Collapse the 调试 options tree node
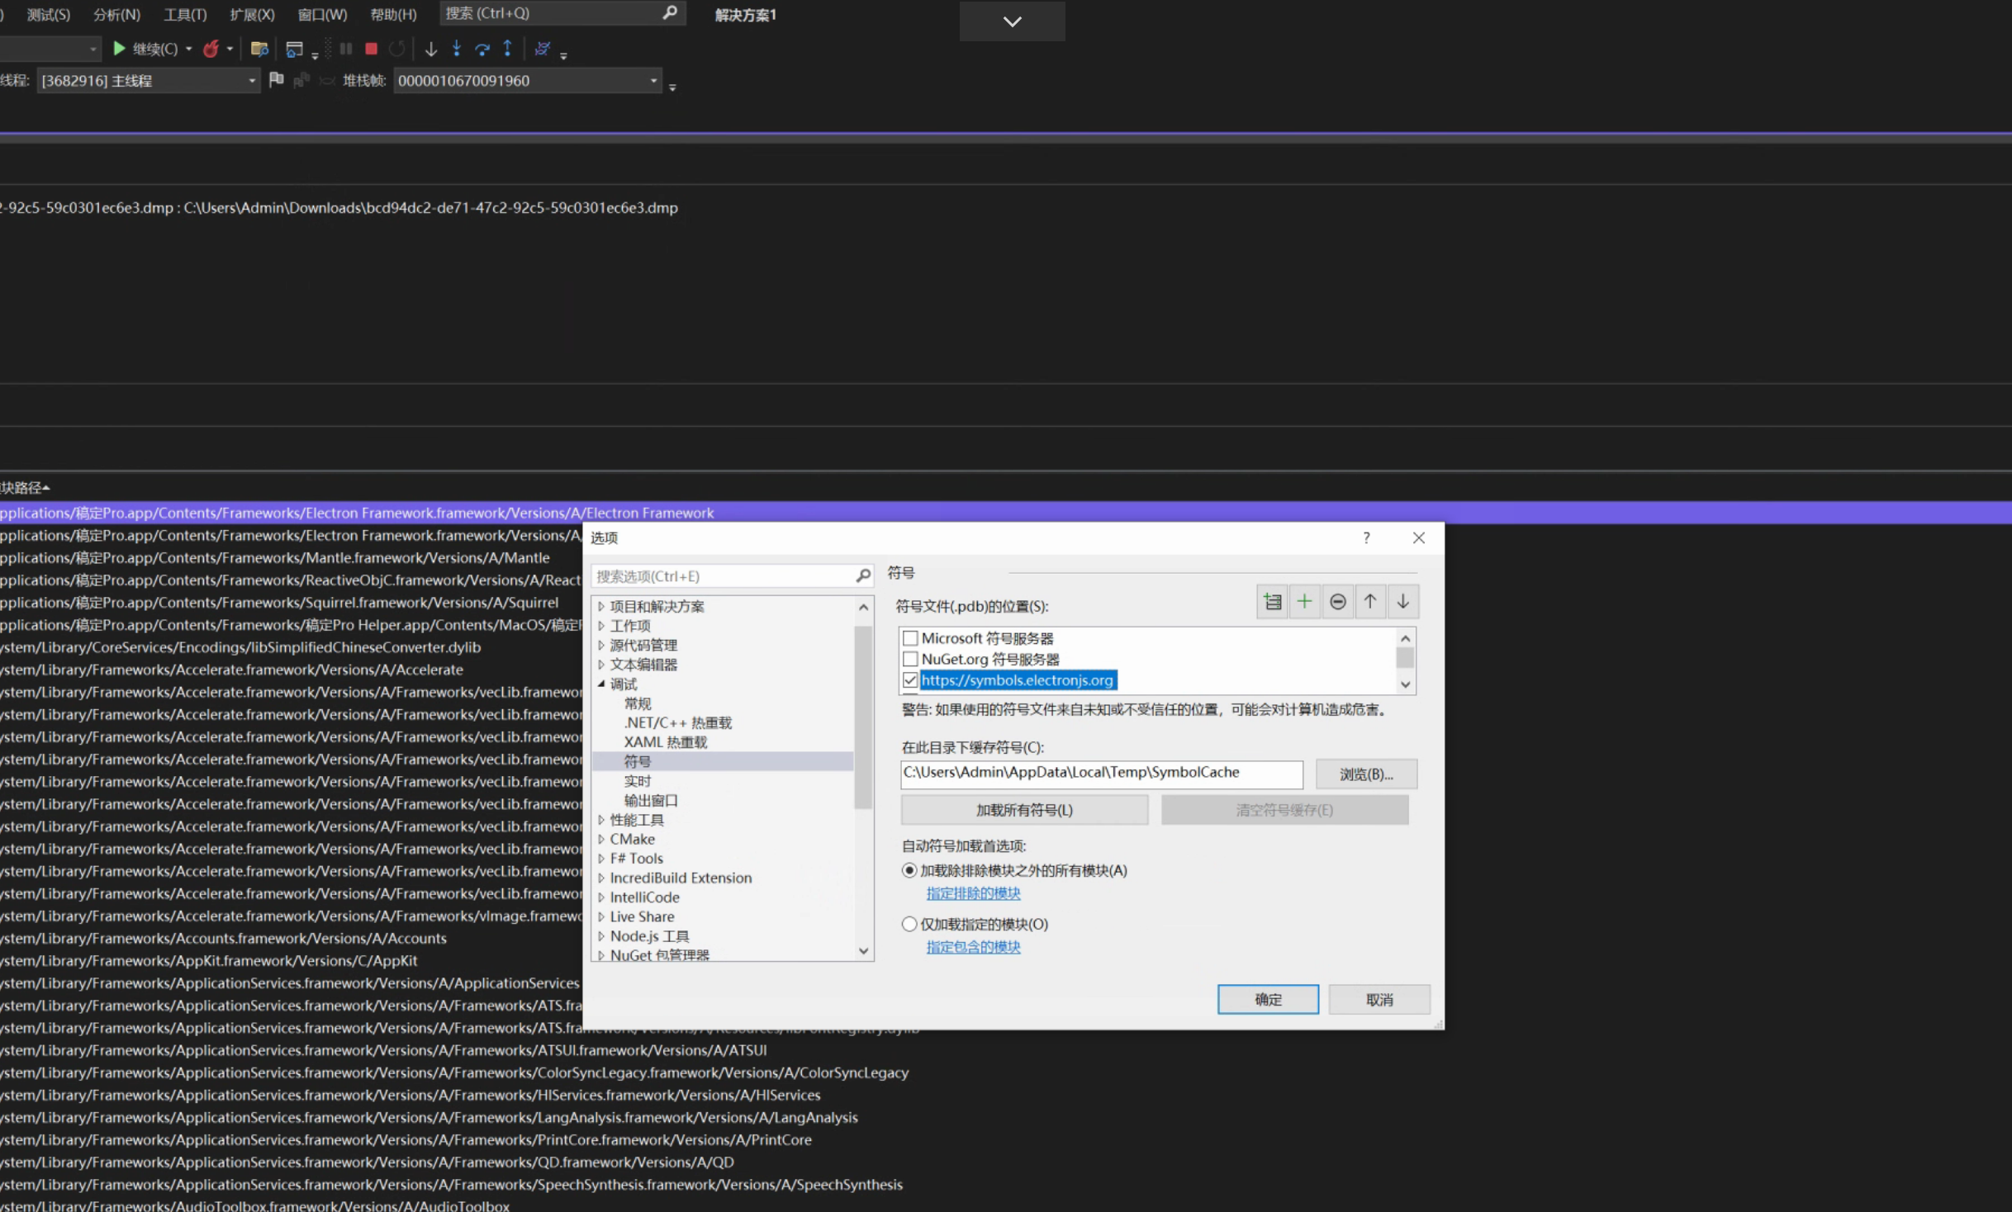Image resolution: width=2012 pixels, height=1212 pixels. [x=601, y=684]
